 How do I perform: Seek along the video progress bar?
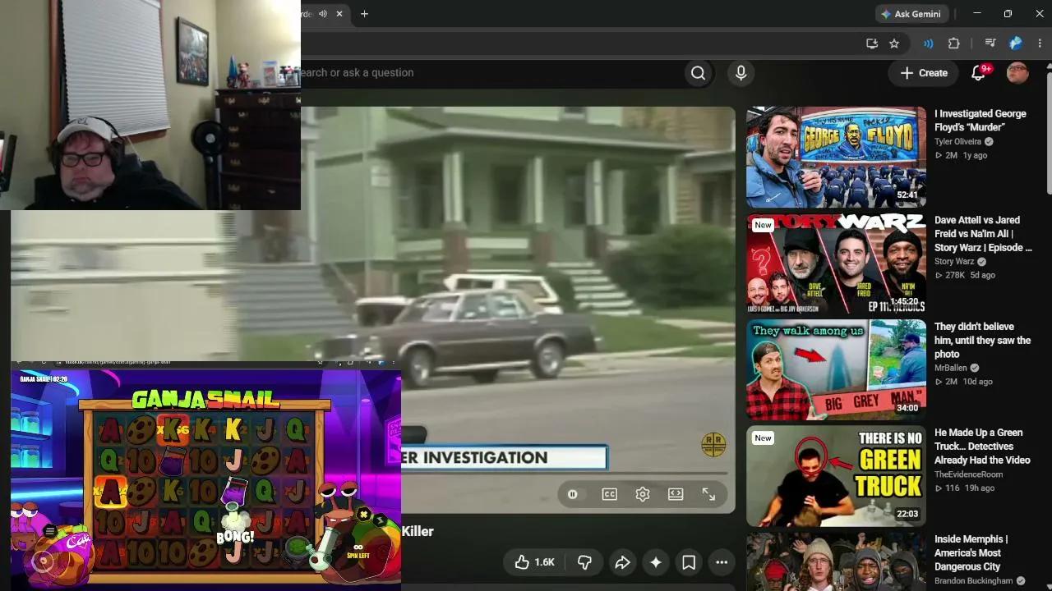pyautogui.click(x=565, y=474)
